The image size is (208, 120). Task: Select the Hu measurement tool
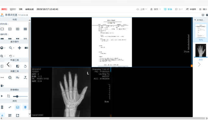(18, 77)
